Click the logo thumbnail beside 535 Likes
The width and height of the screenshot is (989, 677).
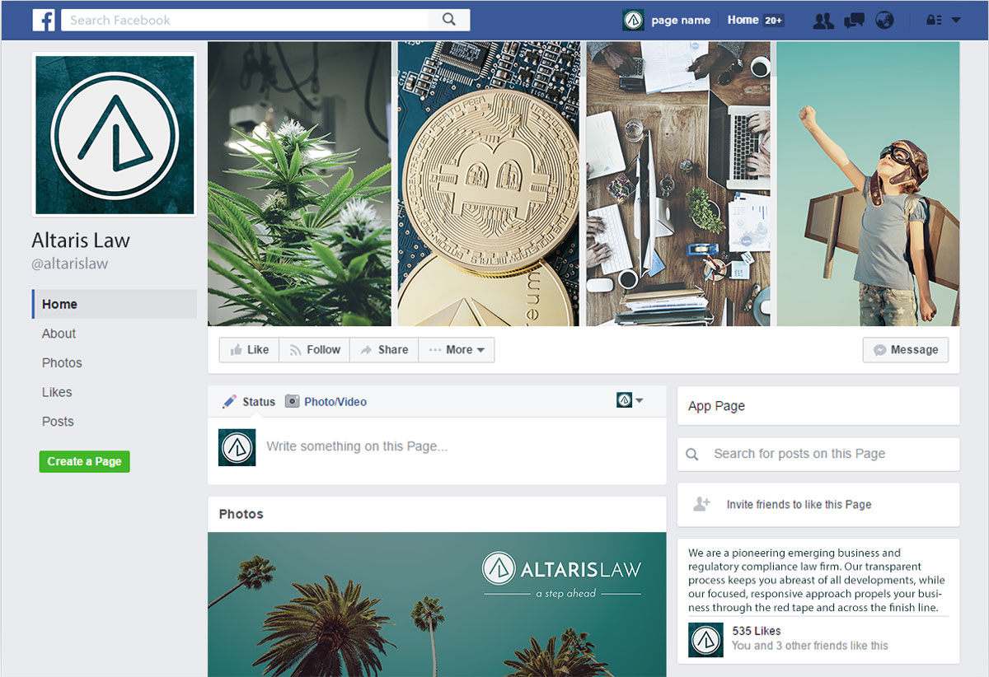706,639
